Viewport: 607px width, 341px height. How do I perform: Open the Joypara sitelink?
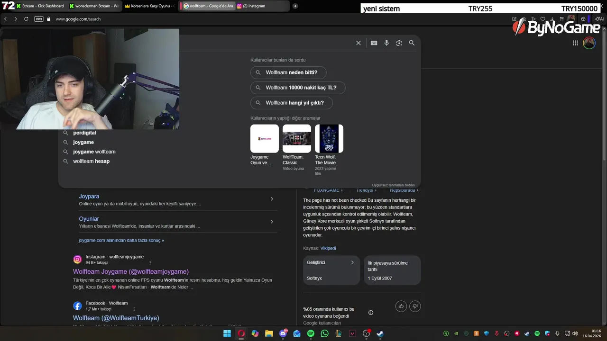[89, 197]
